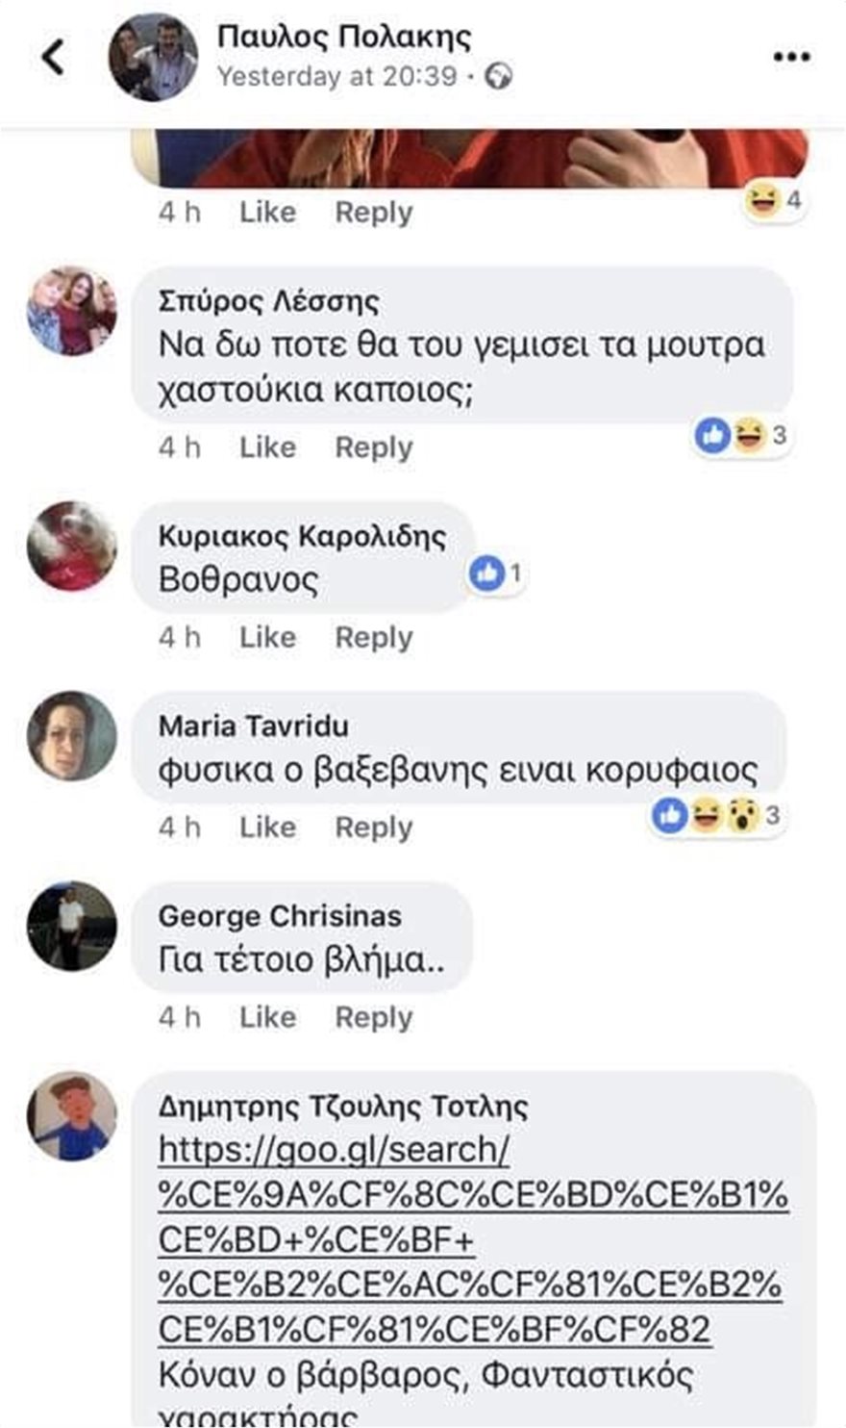Like Σπύρος Λέσσης's comment
Viewport: 846px width, 1428px height.
point(267,447)
